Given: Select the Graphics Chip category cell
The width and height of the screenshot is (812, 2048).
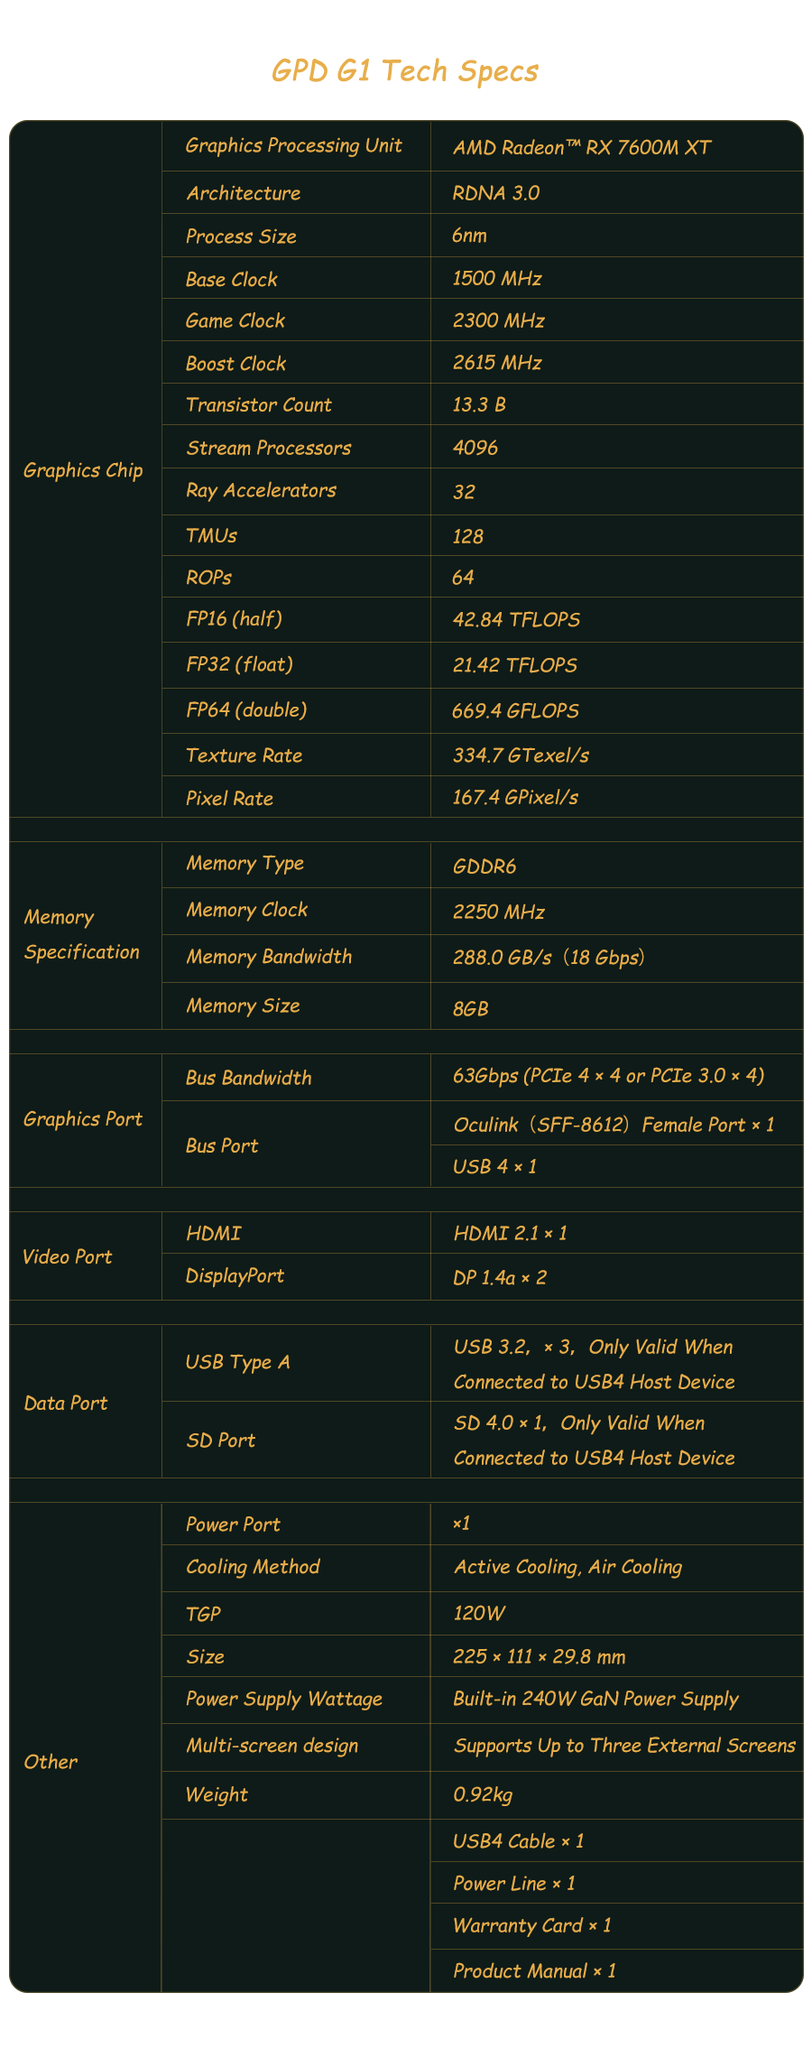Looking at the screenshot, I should [86, 469].
